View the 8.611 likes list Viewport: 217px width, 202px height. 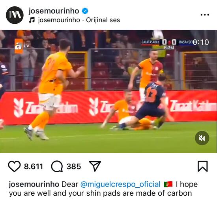click(34, 166)
